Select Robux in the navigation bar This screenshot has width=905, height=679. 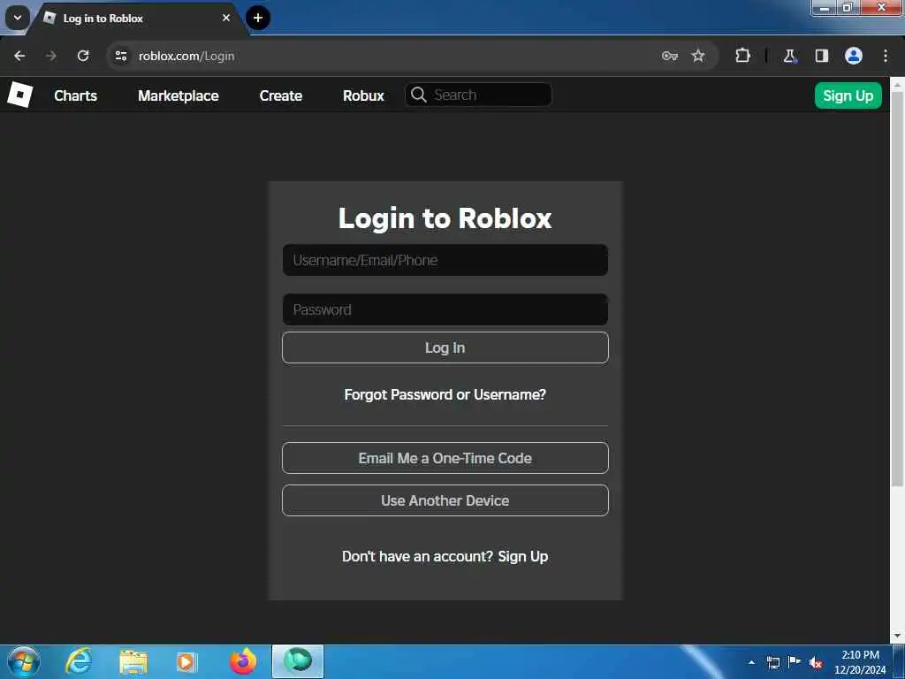363,95
